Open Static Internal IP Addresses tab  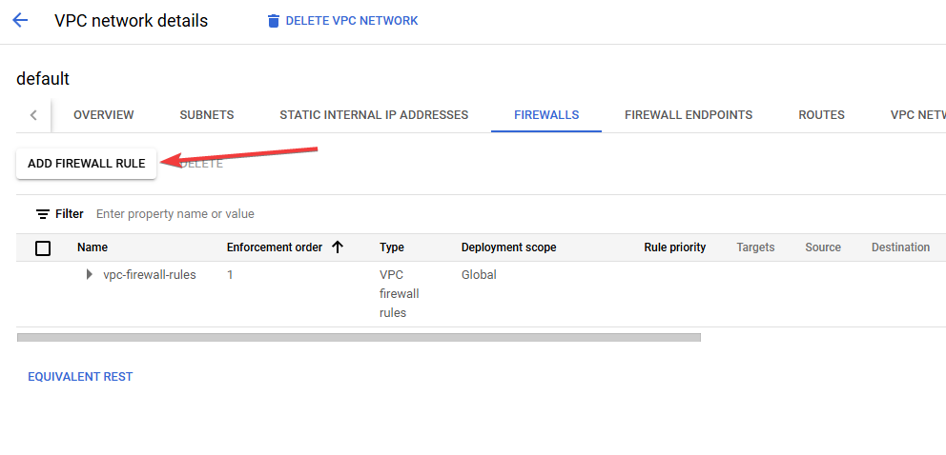coord(374,115)
